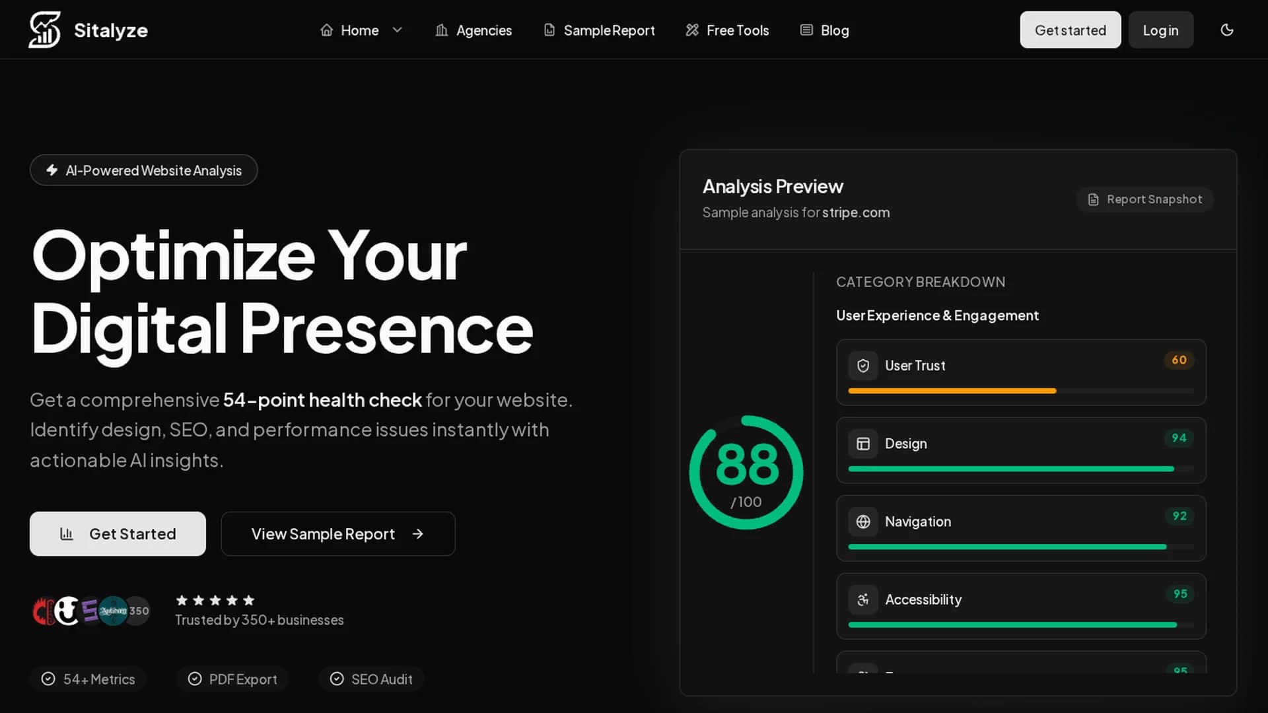Click the Design score 94
Screen dimensions: 1268x713
pos(1179,438)
